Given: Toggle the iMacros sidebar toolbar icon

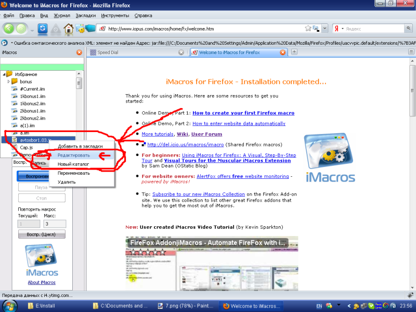Looking at the screenshot, I should click(80, 29).
